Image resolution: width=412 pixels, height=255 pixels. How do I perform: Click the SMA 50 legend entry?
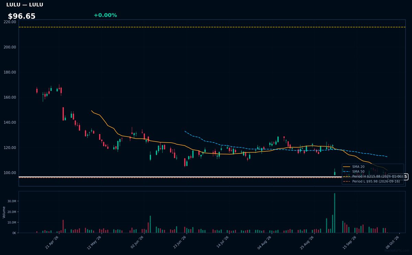click(354, 171)
